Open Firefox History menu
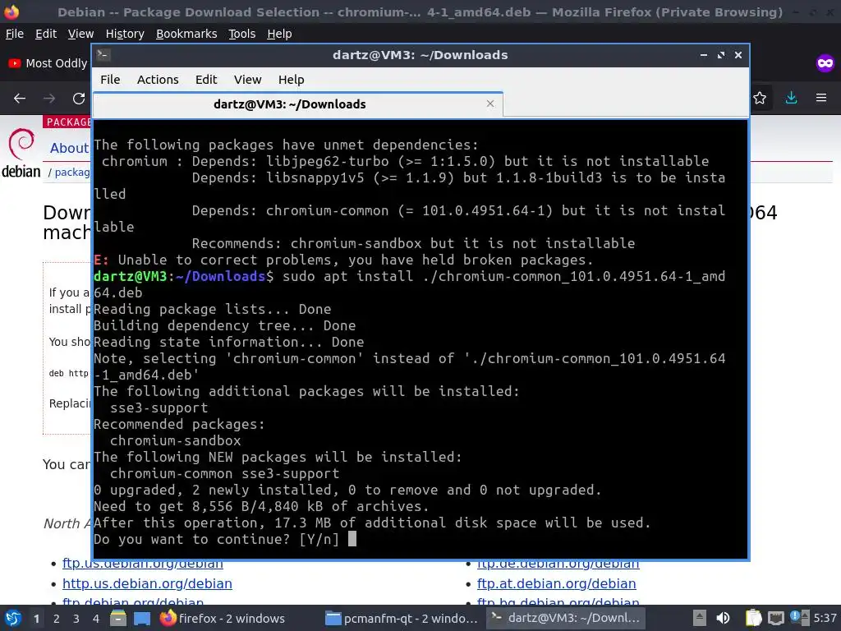The image size is (841, 631). pyautogui.click(x=125, y=34)
